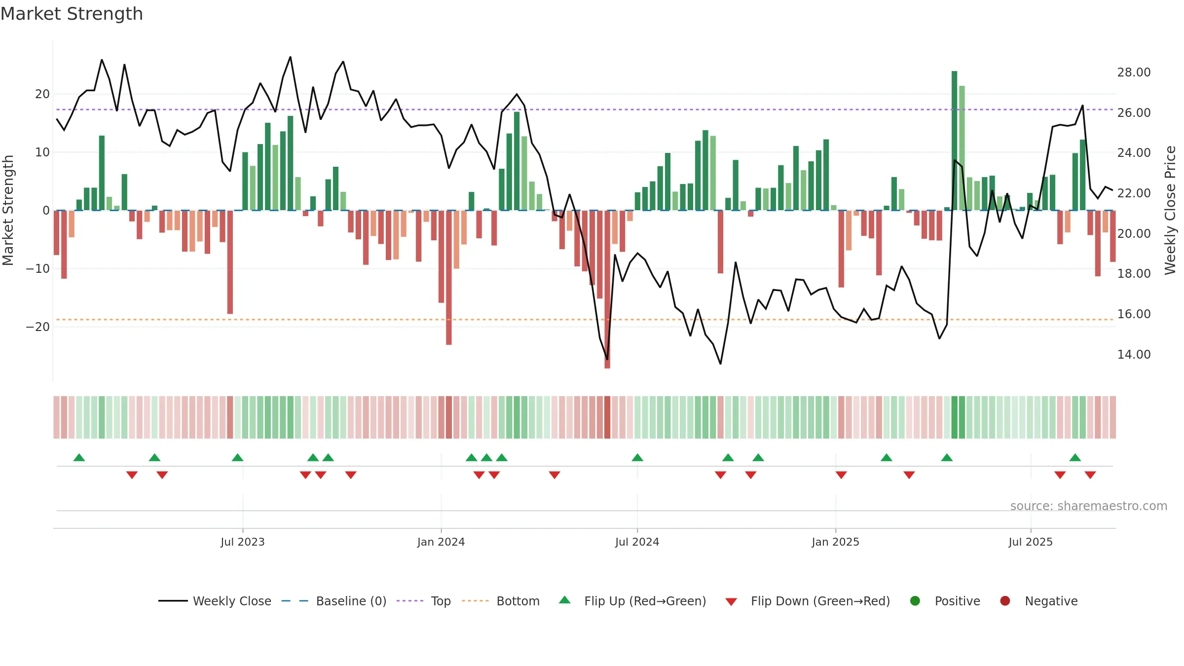
Task: Click the darkest green heat-strip cell in 2025
Action: [954, 417]
